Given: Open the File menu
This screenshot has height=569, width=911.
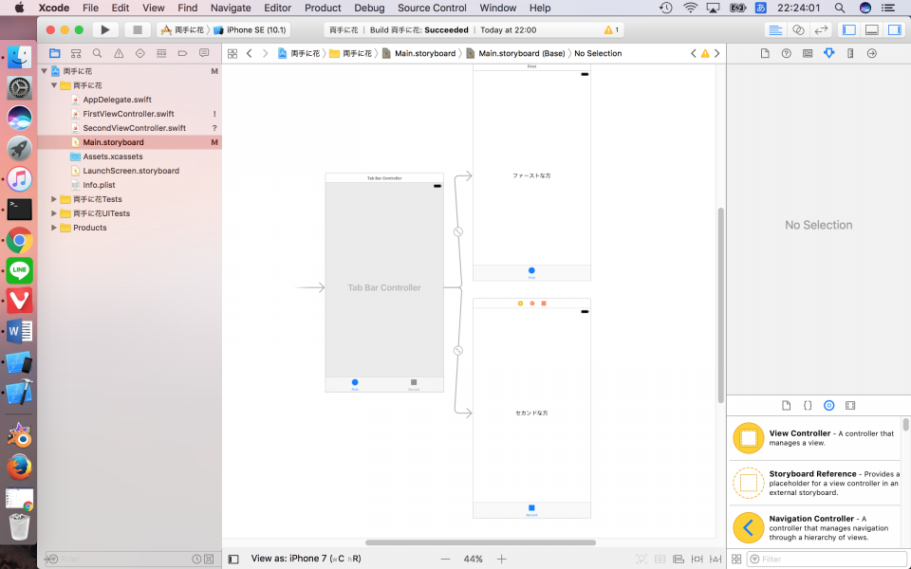Looking at the screenshot, I should 90,8.
